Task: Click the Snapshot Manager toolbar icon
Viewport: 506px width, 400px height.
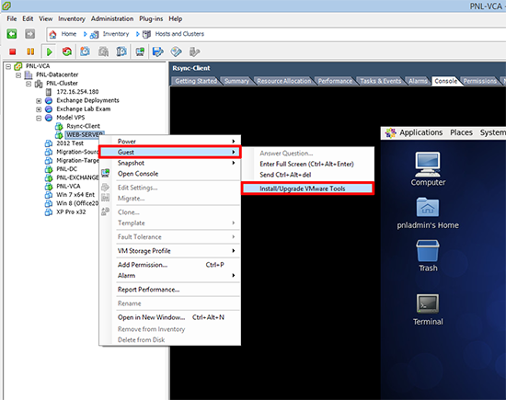Action: (x=121, y=51)
